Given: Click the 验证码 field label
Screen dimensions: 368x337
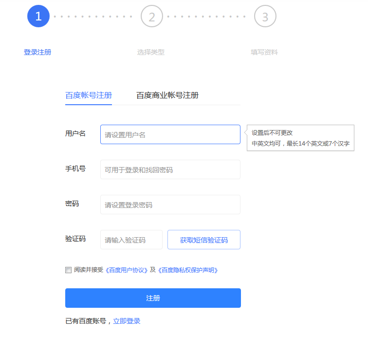Looking at the screenshot, I should (x=75, y=239).
